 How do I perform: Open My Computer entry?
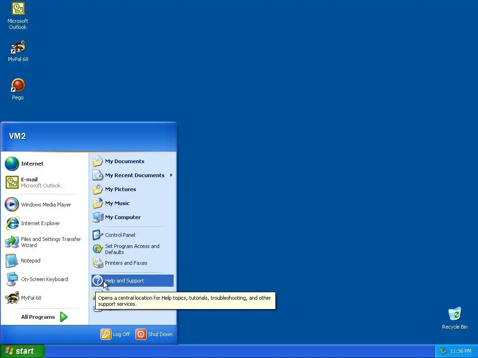pos(133,217)
